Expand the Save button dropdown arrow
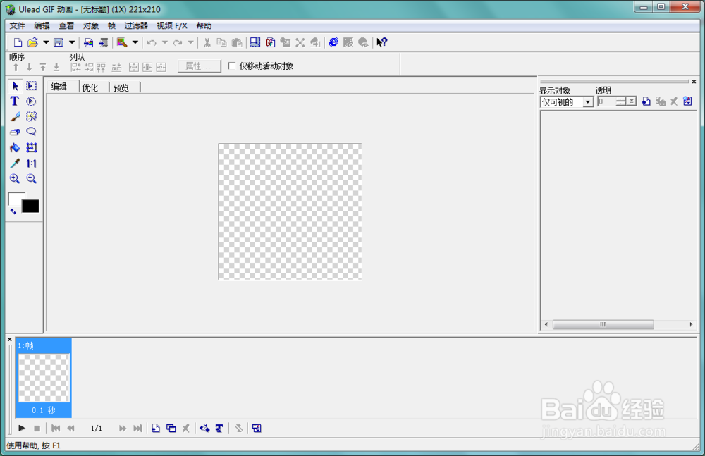This screenshot has width=705, height=456. (72, 42)
